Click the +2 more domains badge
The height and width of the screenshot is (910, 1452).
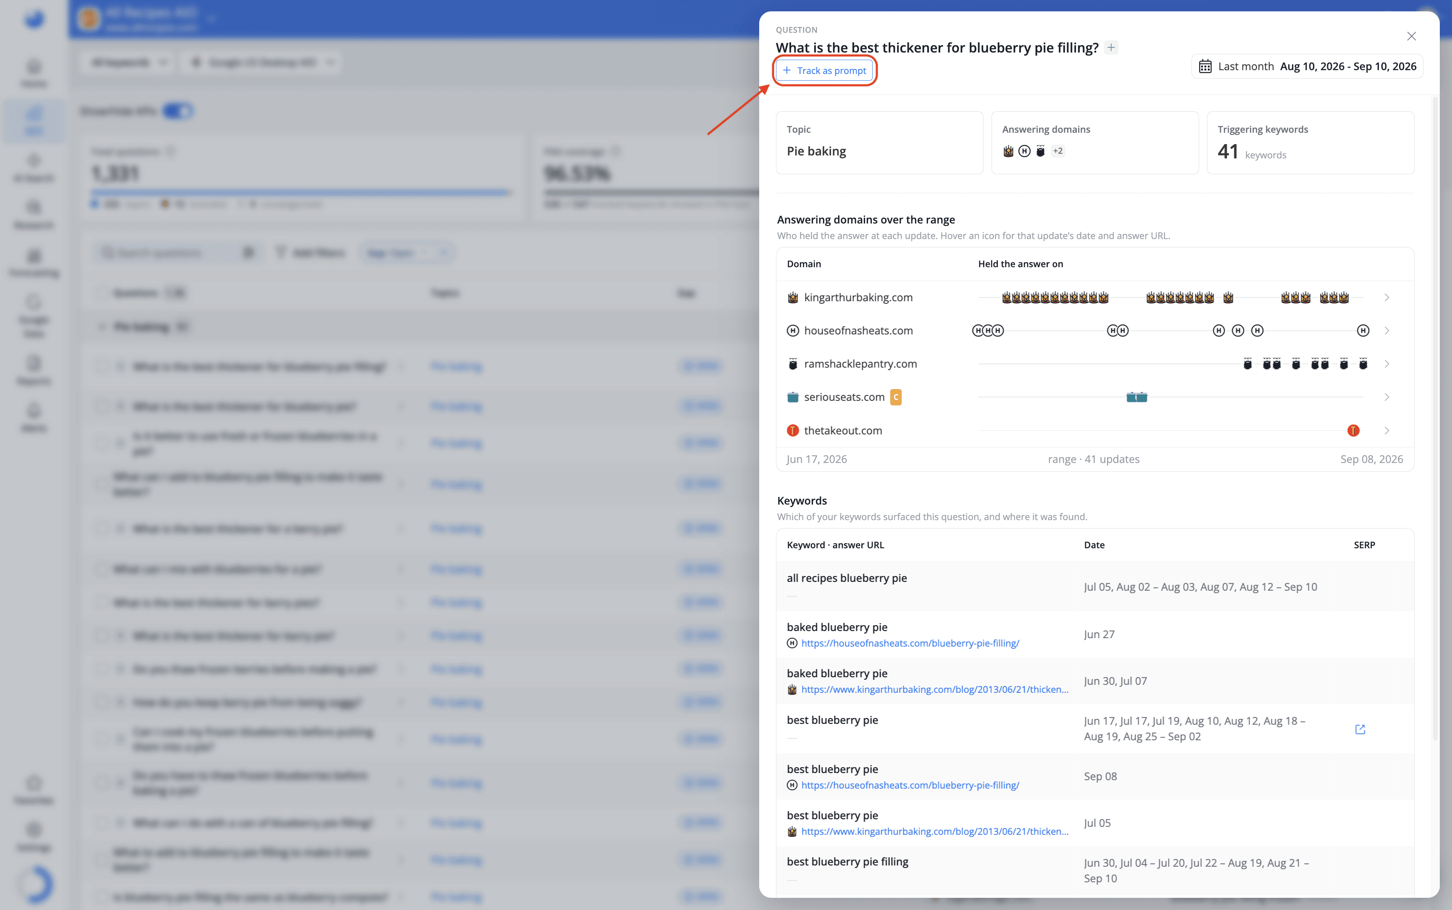pos(1058,151)
